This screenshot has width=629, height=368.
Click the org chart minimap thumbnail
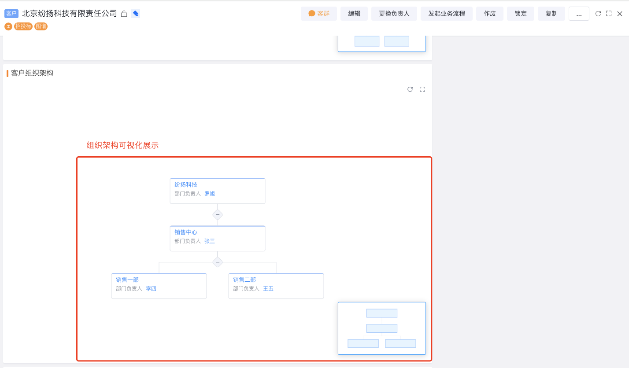click(381, 328)
